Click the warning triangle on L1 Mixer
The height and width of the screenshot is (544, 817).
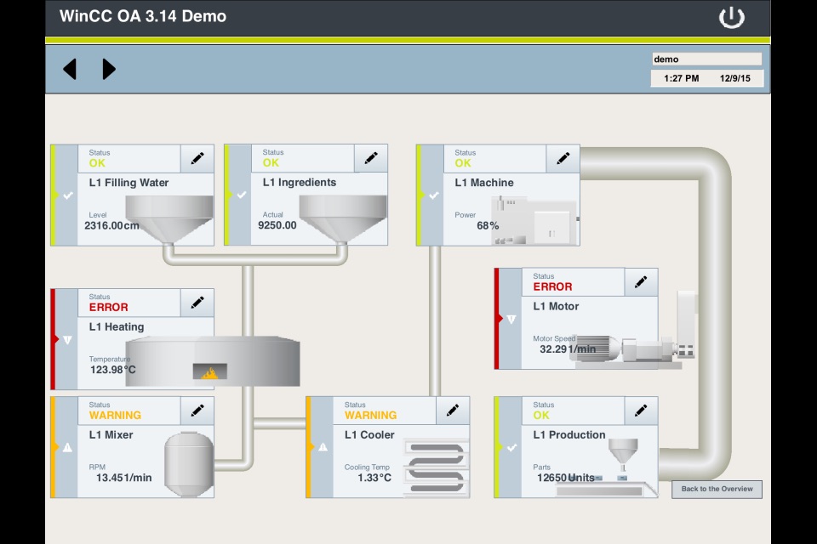[68, 447]
